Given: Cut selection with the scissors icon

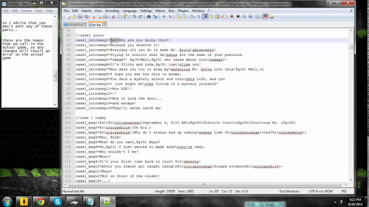Looking at the screenshot, I should tap(113, 17).
